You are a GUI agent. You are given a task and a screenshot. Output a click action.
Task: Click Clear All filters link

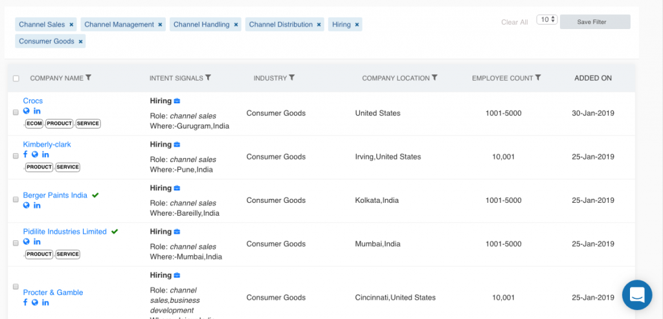[515, 22]
